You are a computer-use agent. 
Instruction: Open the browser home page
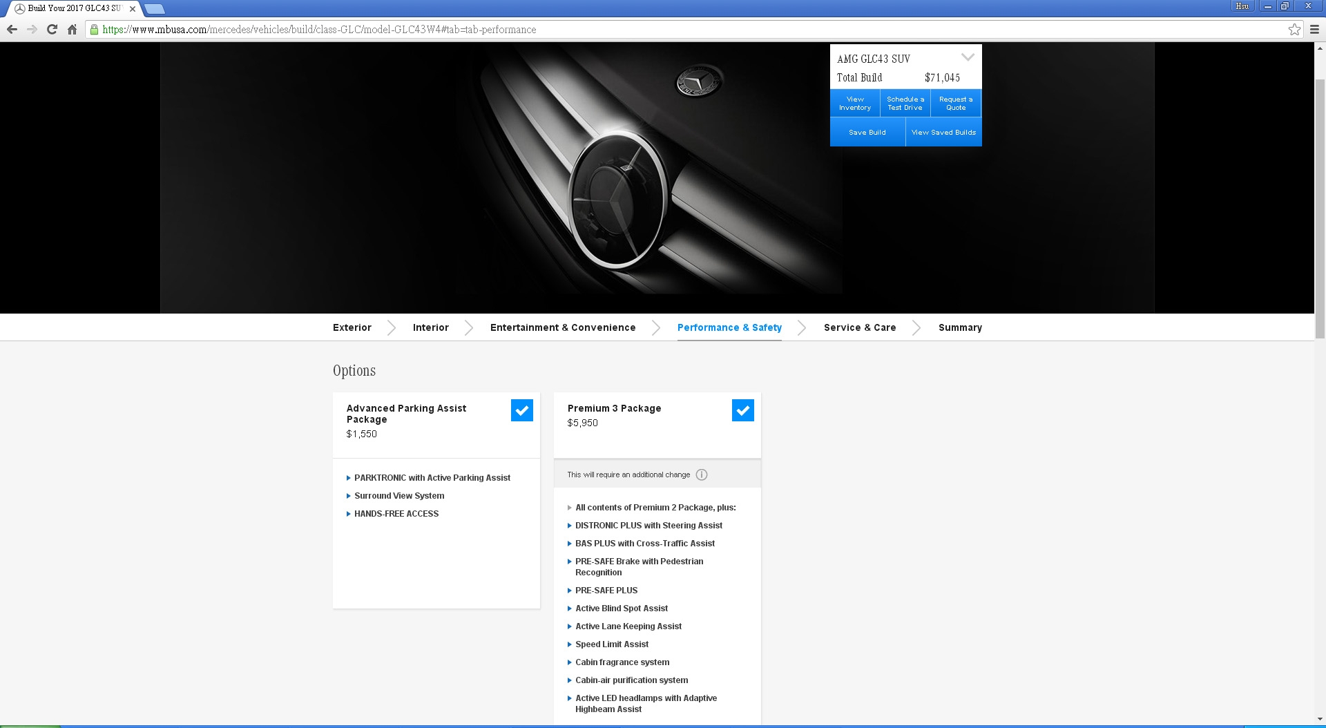click(72, 29)
